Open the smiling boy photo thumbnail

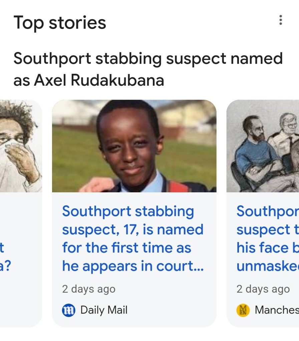pyautogui.click(x=134, y=146)
